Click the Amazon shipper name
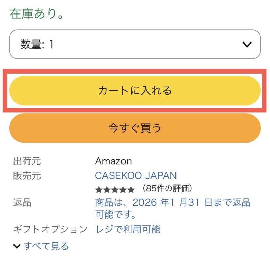The image size is (270, 256). pos(113,161)
